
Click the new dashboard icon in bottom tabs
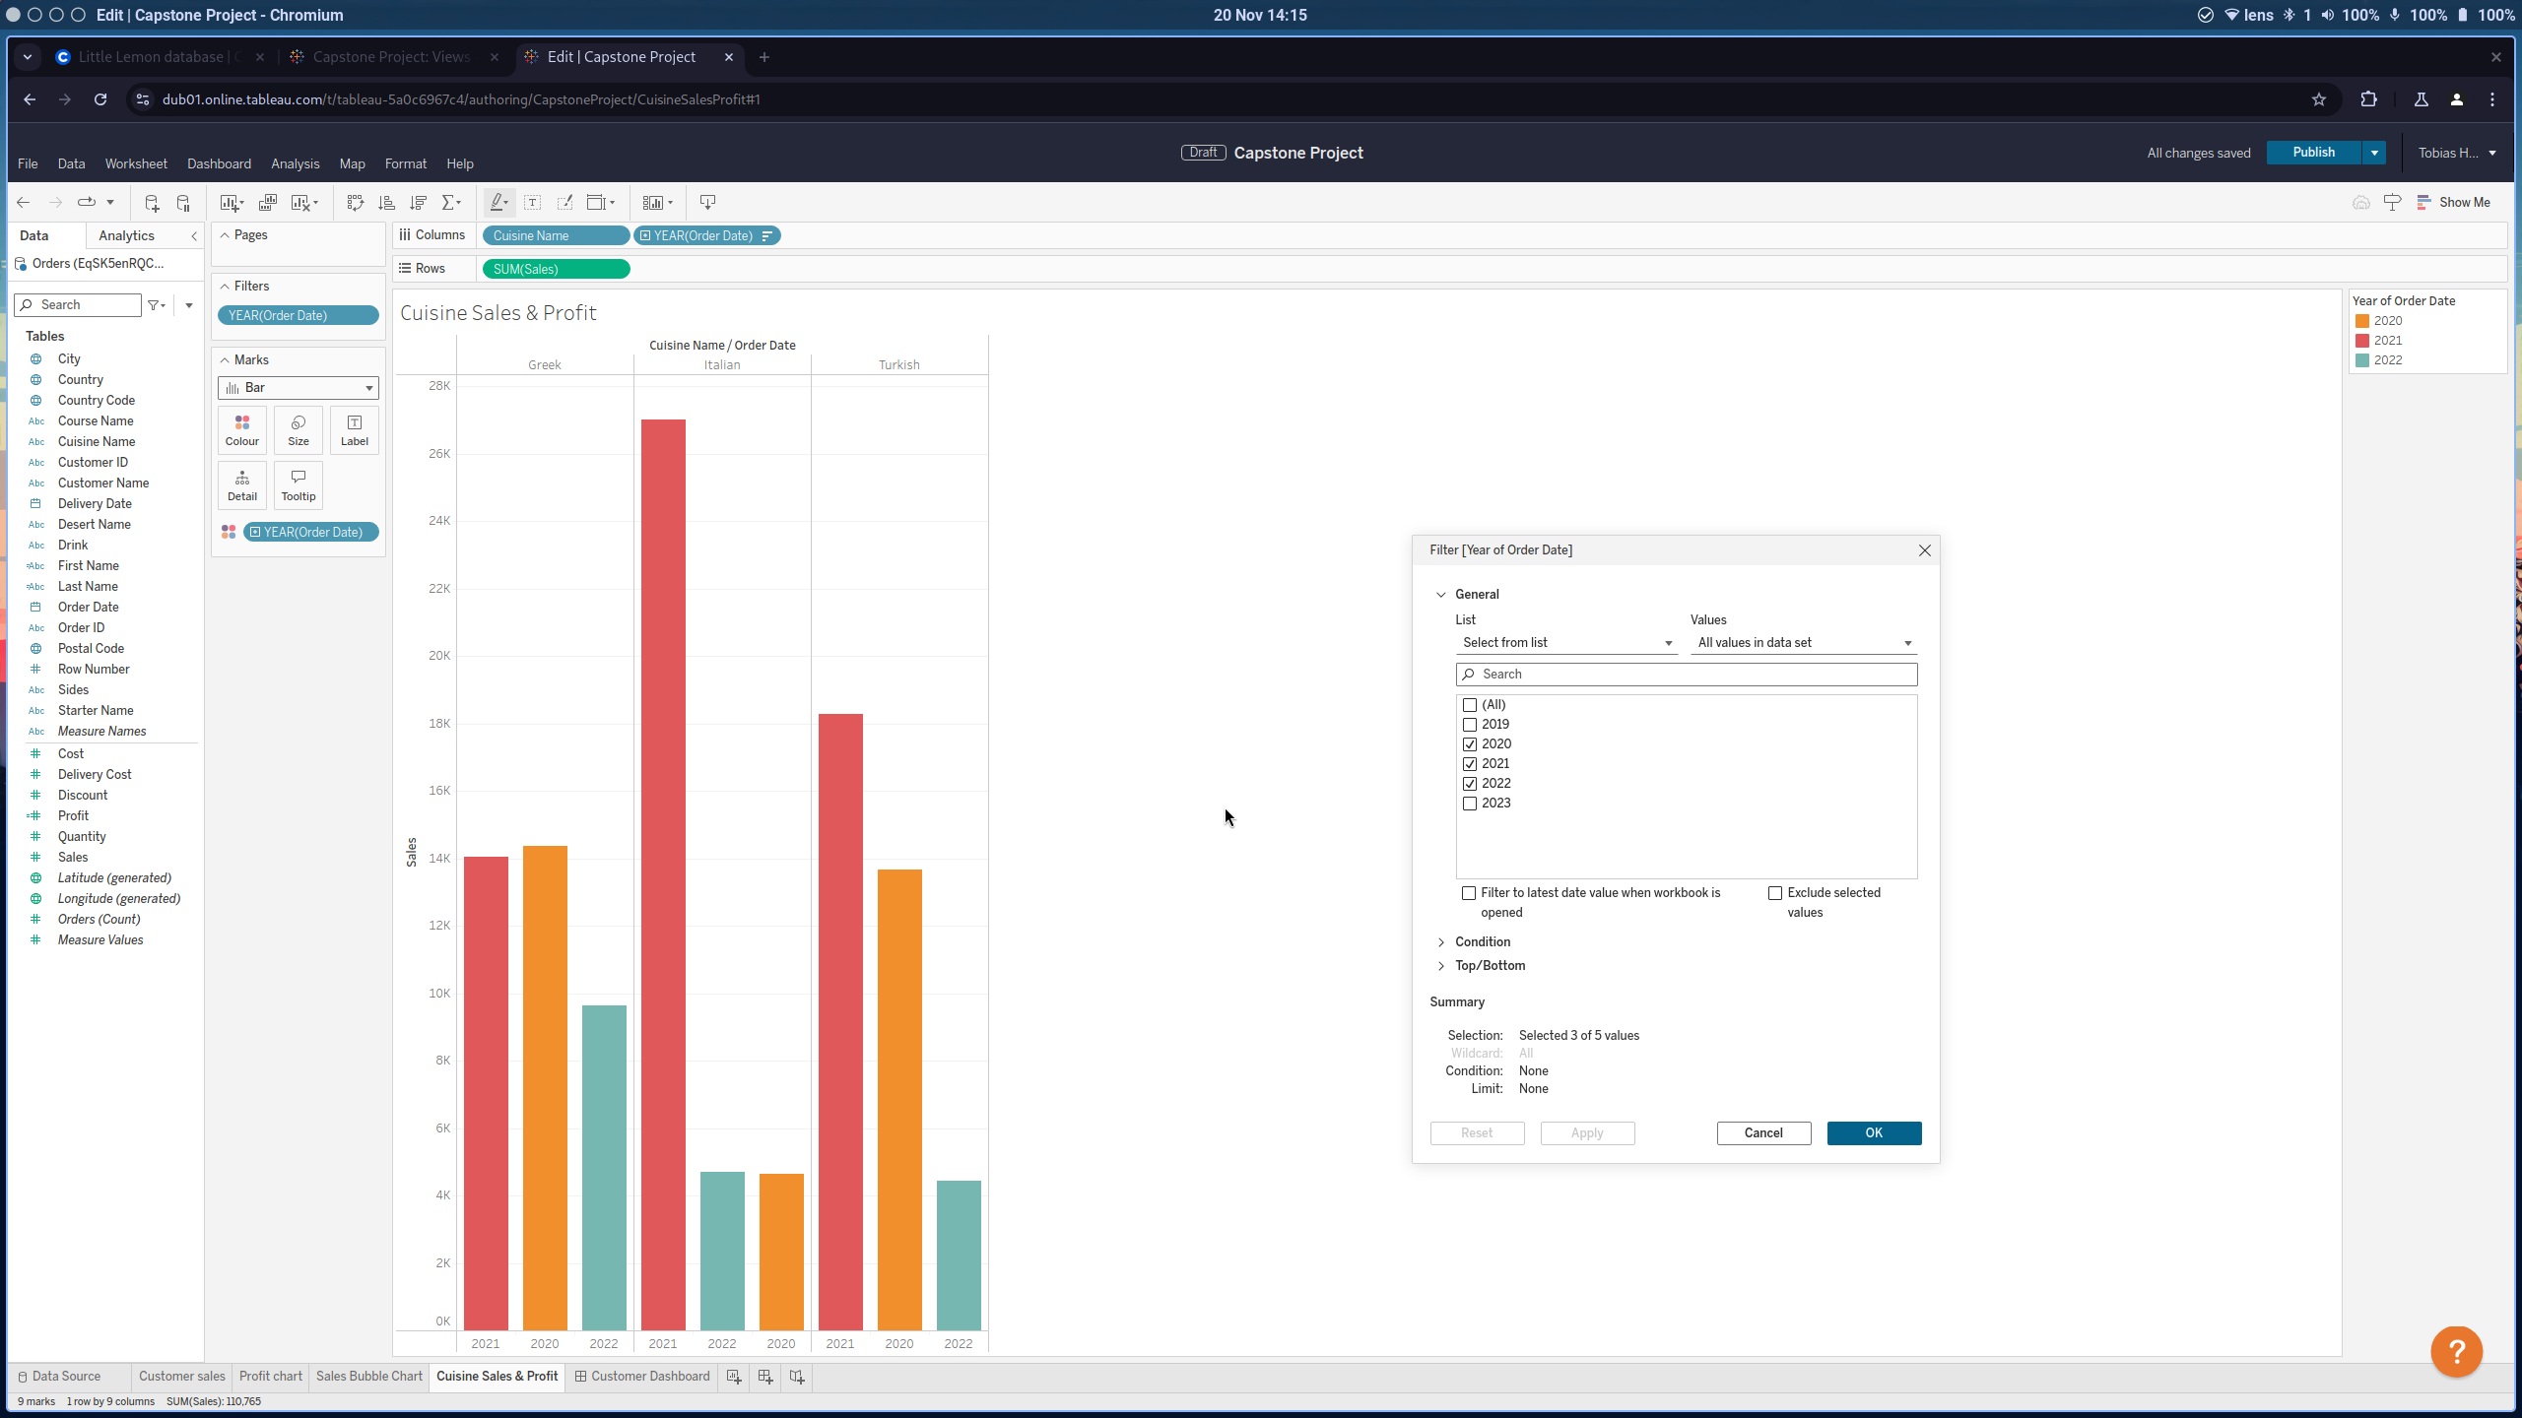(765, 1377)
